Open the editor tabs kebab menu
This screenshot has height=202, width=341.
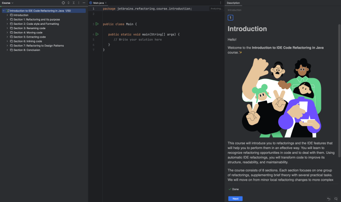pos(221,3)
